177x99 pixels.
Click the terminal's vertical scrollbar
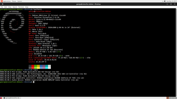(176, 52)
